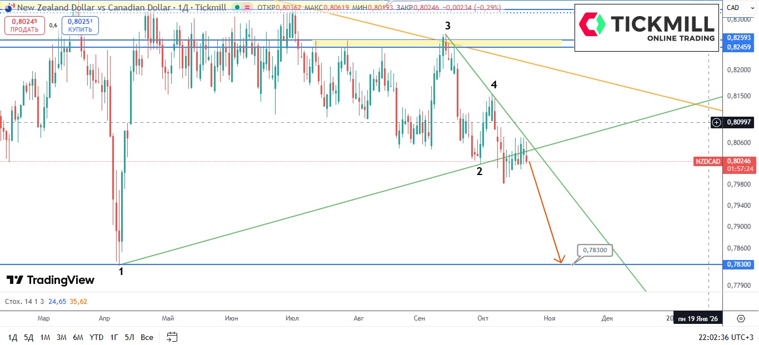Click the ПРОДАТЬ sell button

pos(24,26)
